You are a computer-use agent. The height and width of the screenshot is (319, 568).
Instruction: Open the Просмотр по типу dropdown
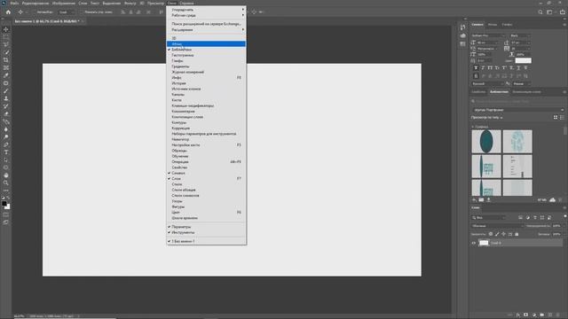[487, 117]
